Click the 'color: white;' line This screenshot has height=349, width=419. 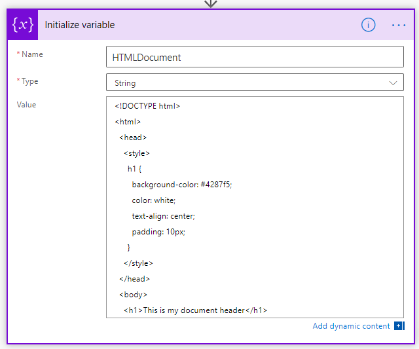pos(154,200)
